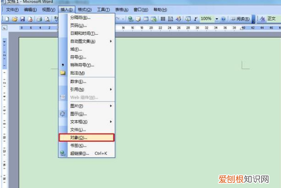Open the toolbar options arrow after 阅读(R)
The image size is (281, 188).
pos(253,19)
